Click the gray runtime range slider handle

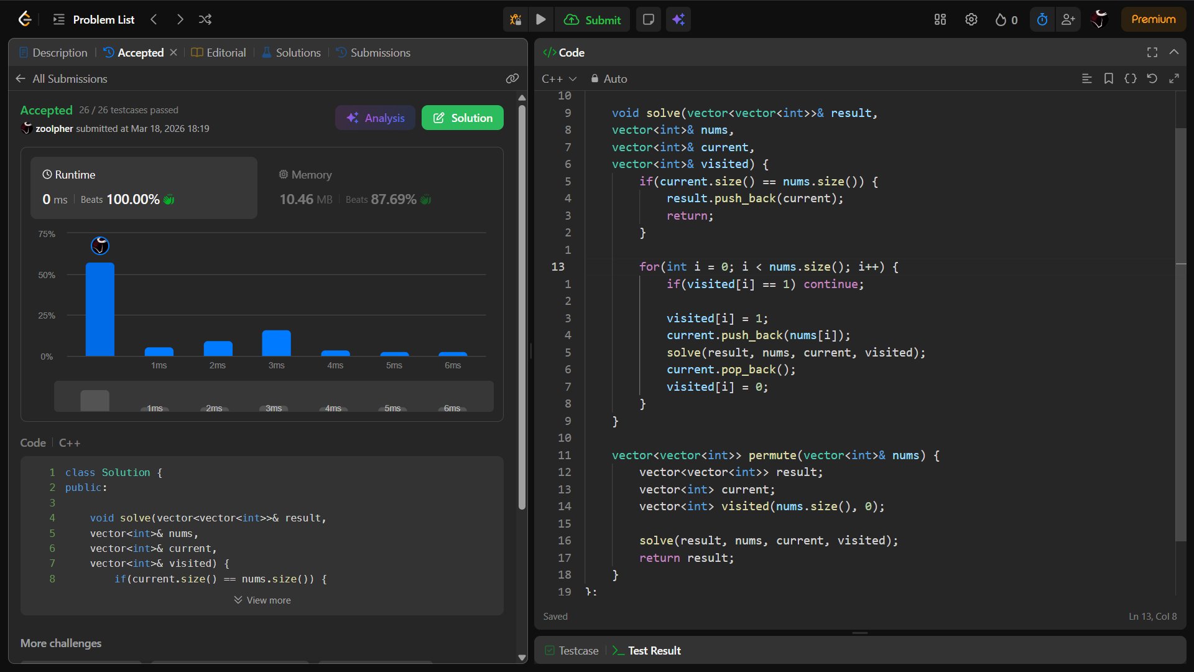(95, 399)
